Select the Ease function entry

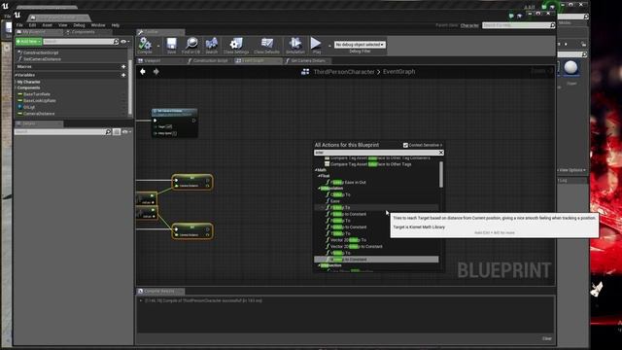click(335, 201)
